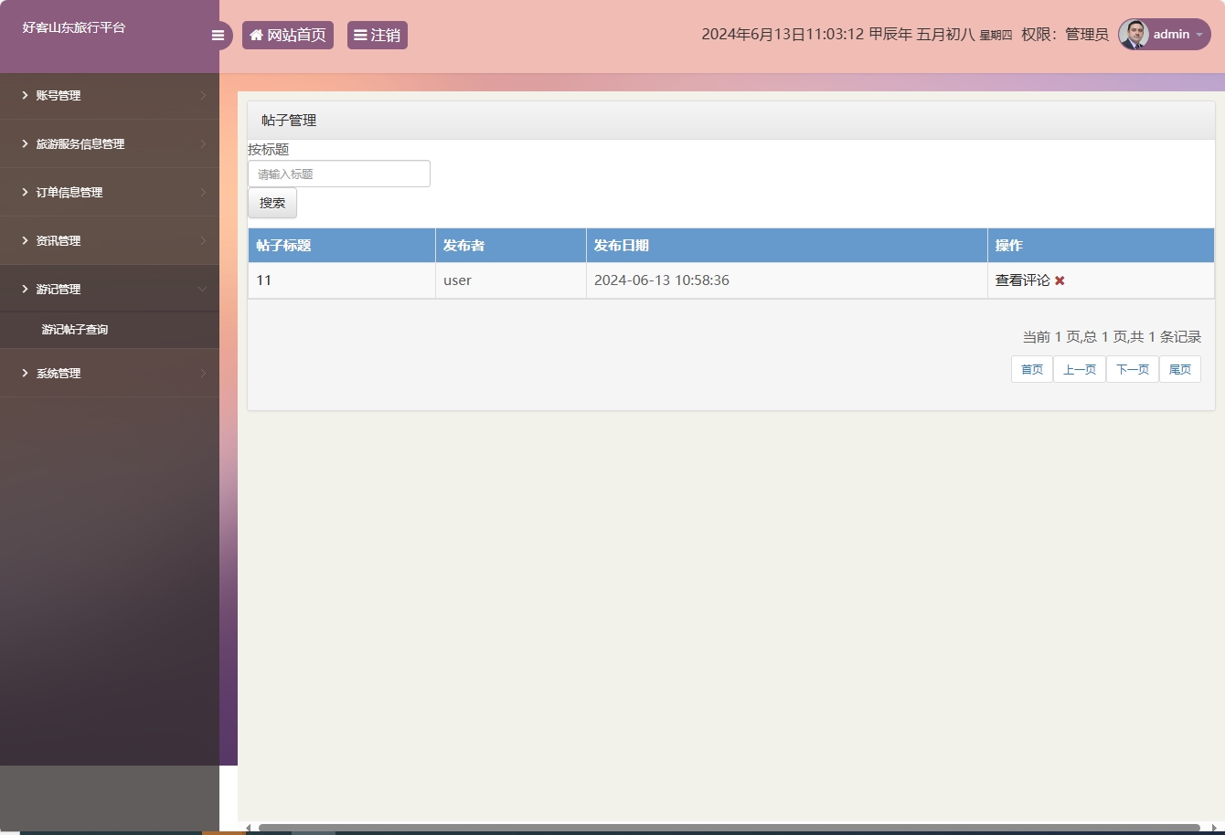Jump to 尾页 last page
The width and height of the screenshot is (1225, 835).
(x=1179, y=369)
